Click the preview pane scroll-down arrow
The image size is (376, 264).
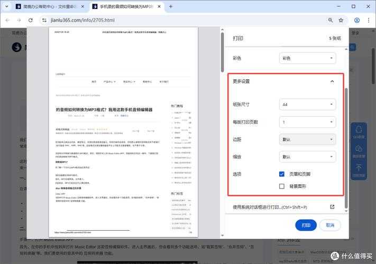point(222,235)
